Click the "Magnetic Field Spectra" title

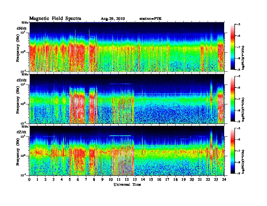[x=55, y=19]
